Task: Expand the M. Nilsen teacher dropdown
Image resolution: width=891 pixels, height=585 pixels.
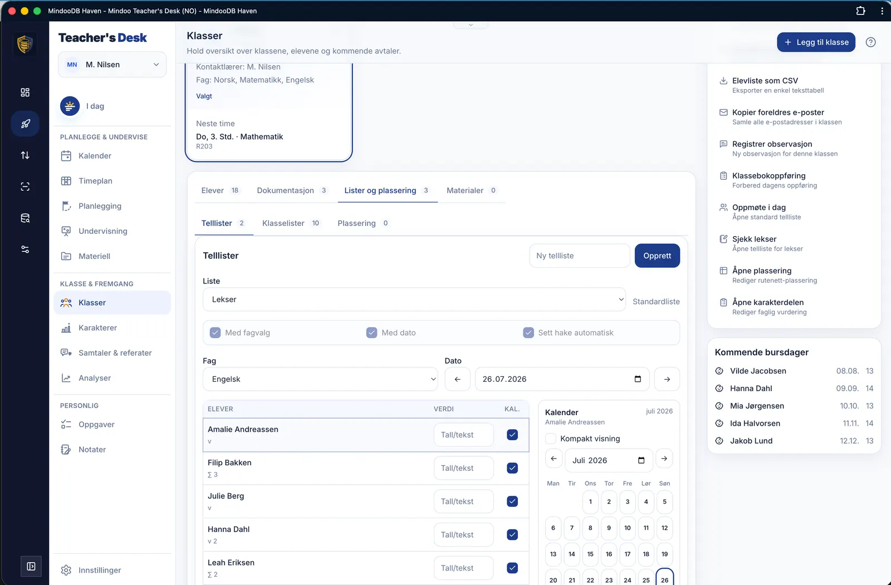Action: (112, 65)
